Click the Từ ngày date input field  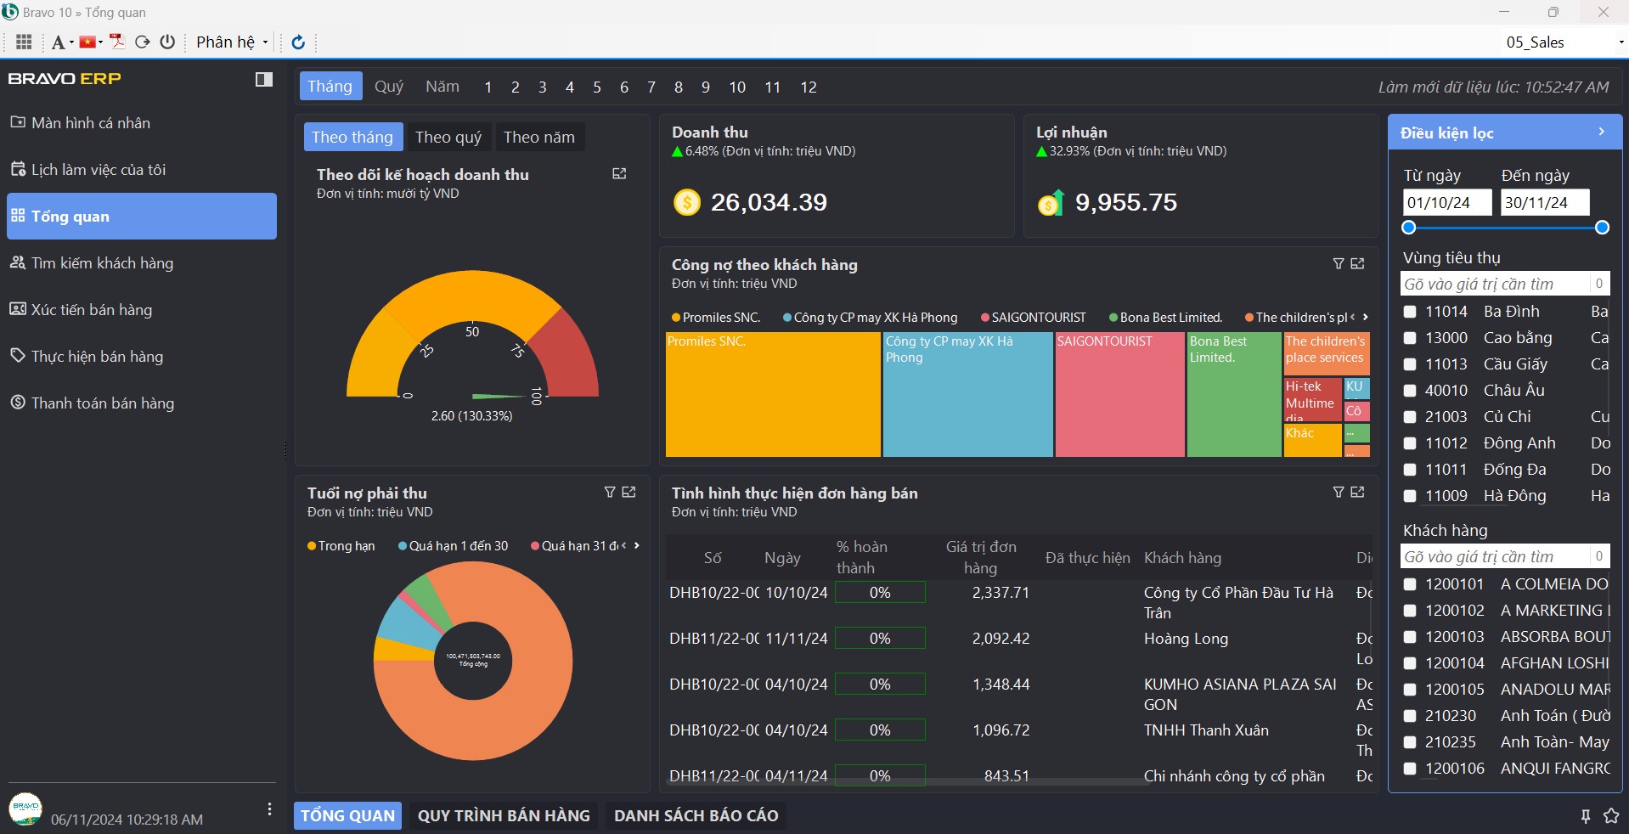point(1446,202)
